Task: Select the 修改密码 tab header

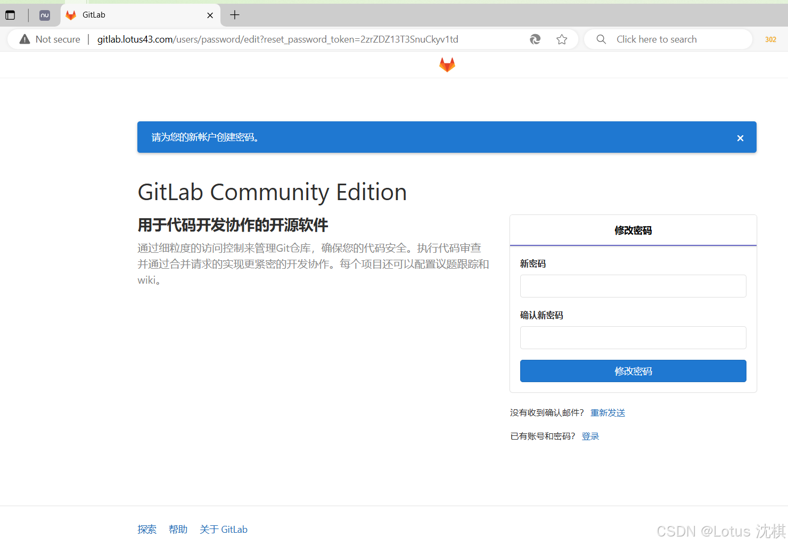Action: pos(633,230)
